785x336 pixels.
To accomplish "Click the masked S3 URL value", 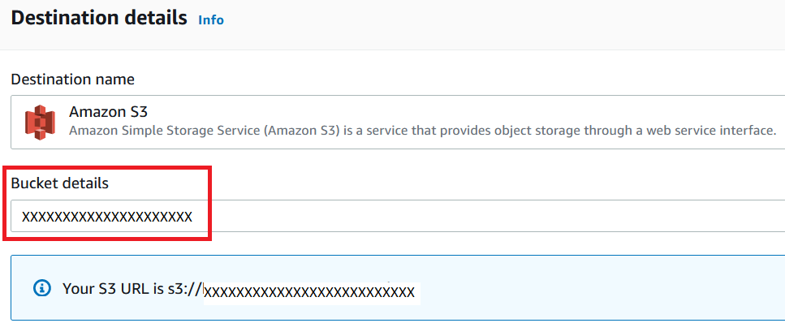I will [309, 291].
